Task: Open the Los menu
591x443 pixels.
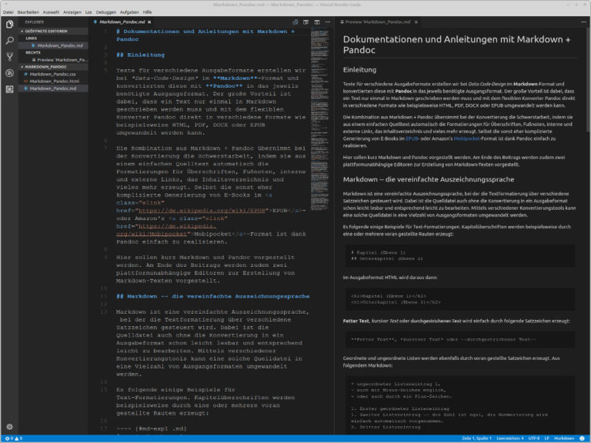Action: pyautogui.click(x=88, y=12)
